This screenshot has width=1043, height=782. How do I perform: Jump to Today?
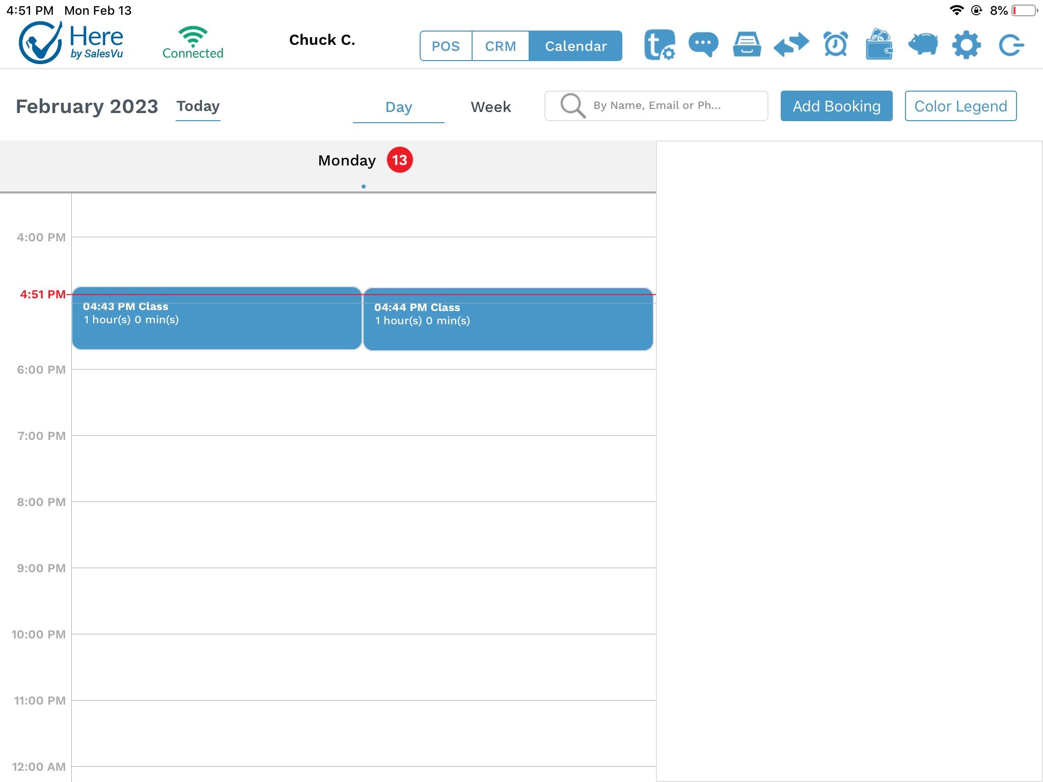click(x=198, y=106)
